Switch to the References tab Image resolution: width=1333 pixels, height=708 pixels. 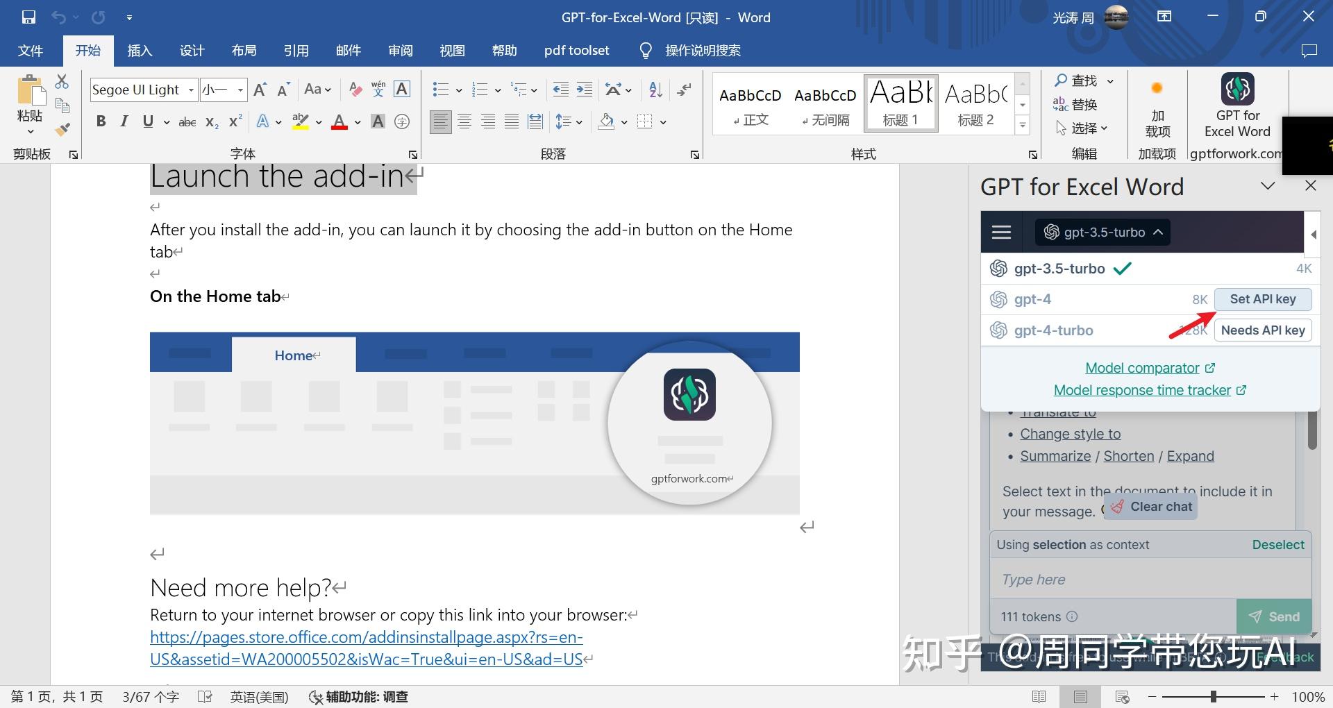pyautogui.click(x=296, y=51)
